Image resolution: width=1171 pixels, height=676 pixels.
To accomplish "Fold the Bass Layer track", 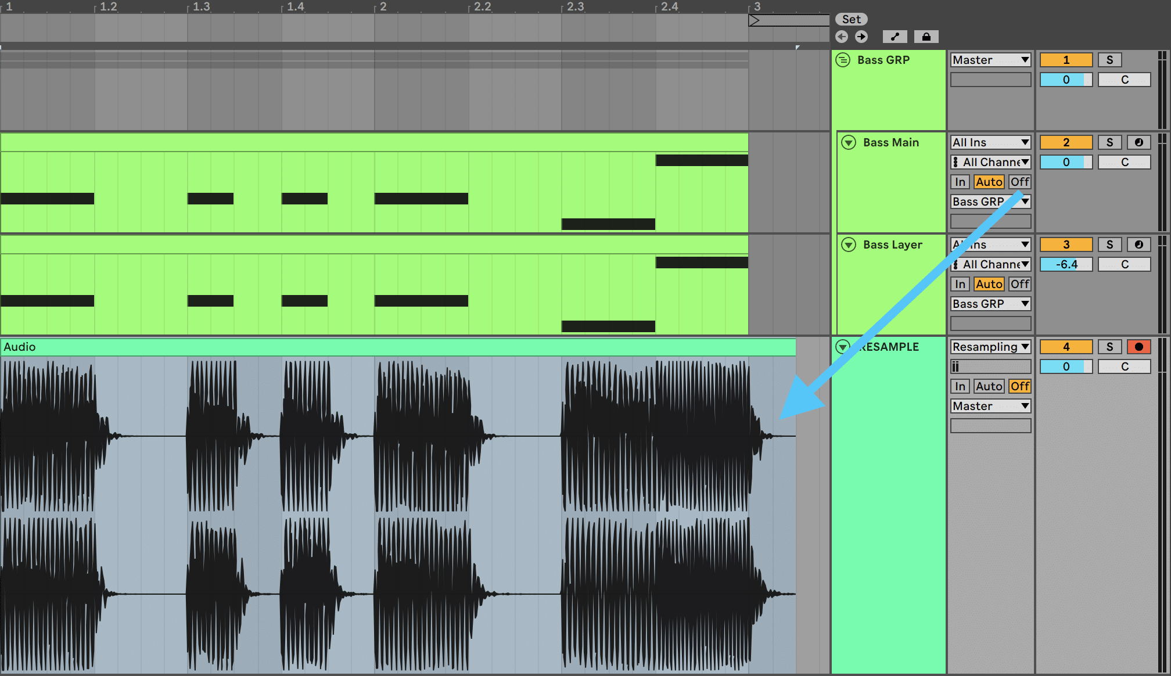I will click(849, 244).
